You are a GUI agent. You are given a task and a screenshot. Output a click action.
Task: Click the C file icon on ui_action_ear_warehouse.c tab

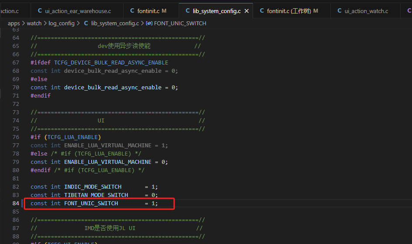[40, 11]
